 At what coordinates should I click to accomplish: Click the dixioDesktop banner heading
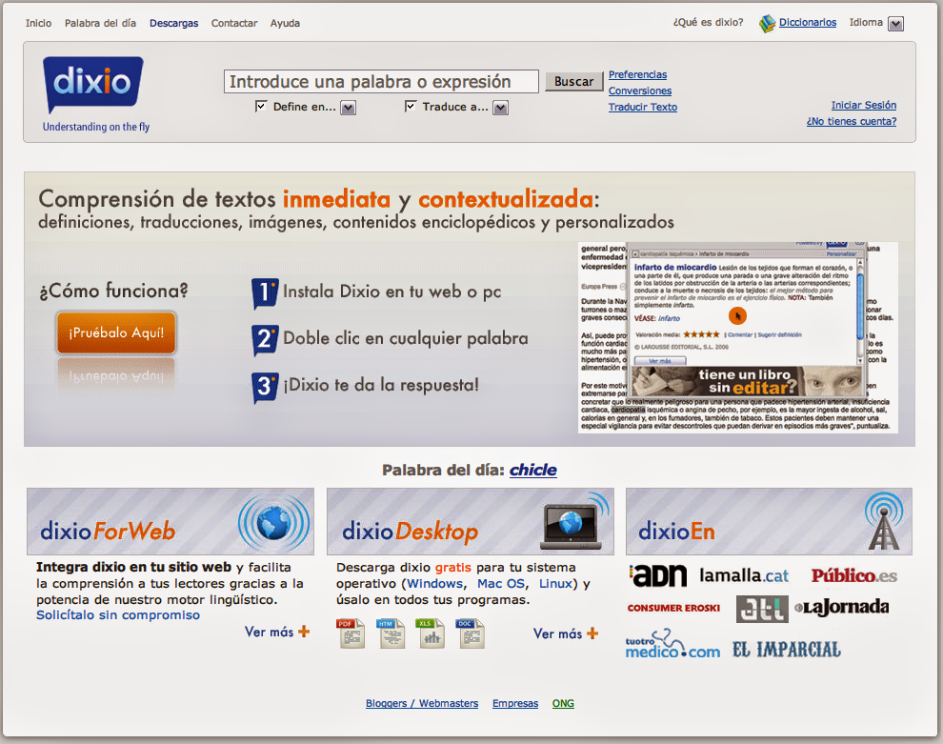point(410,532)
